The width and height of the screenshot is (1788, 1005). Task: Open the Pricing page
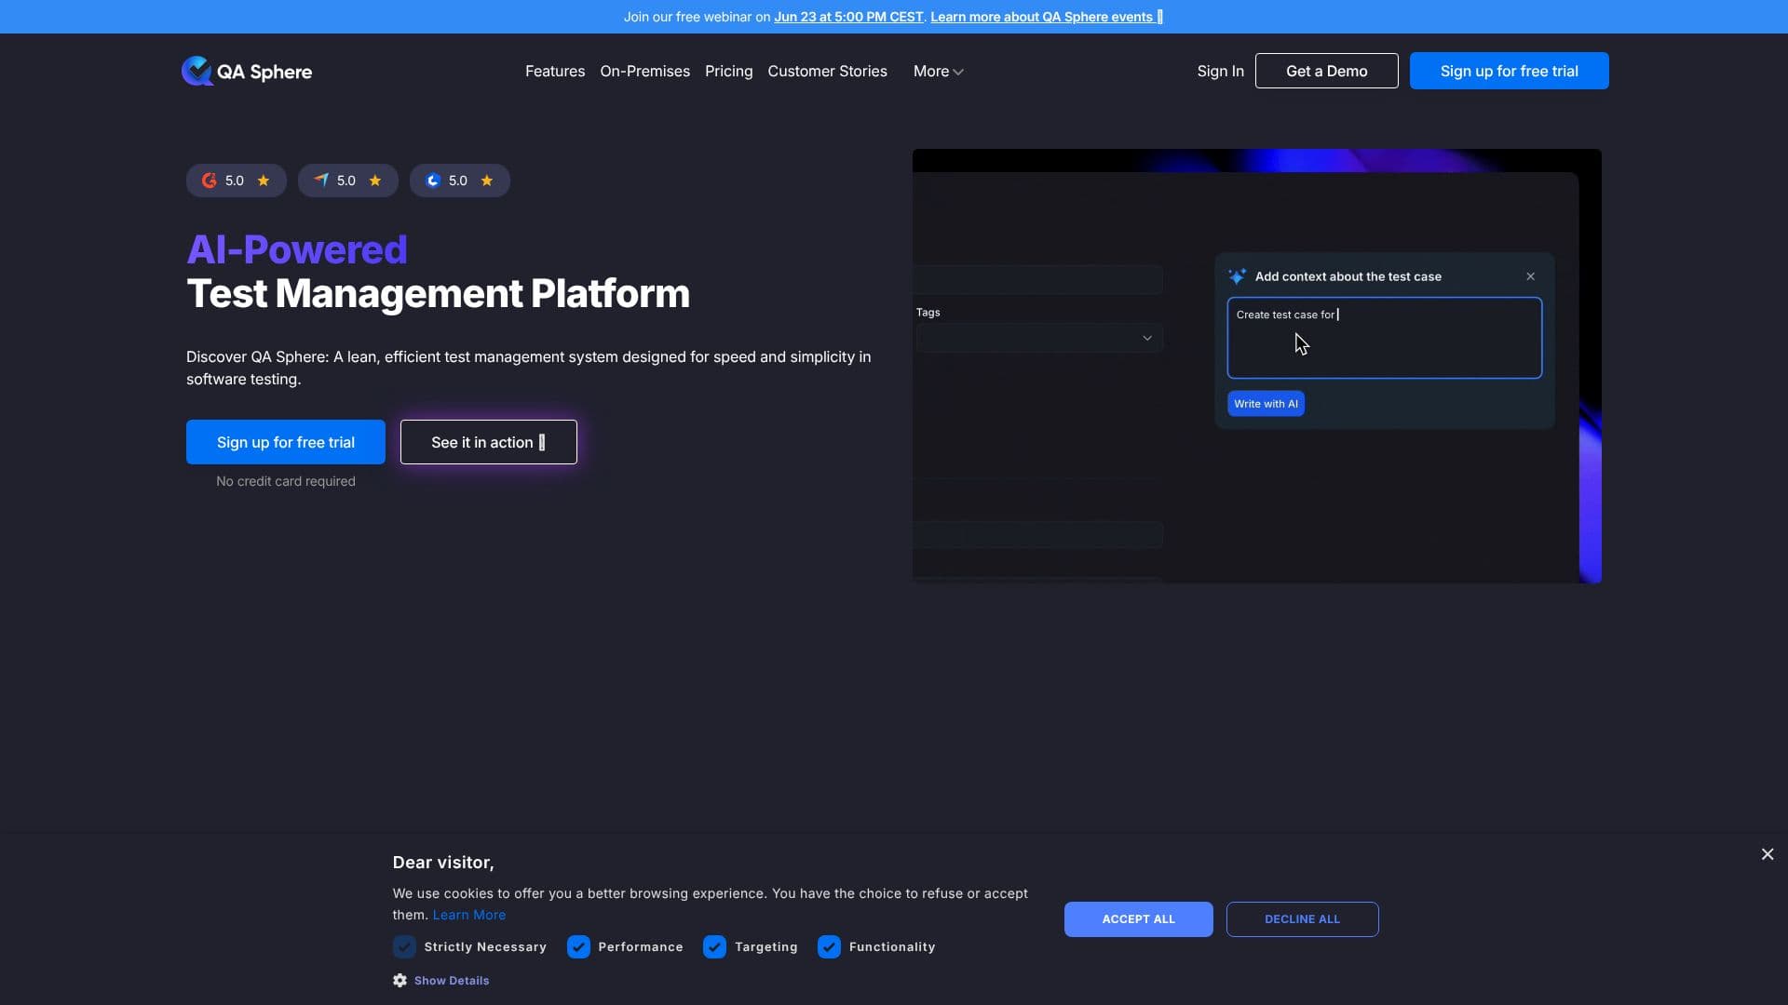point(728,72)
